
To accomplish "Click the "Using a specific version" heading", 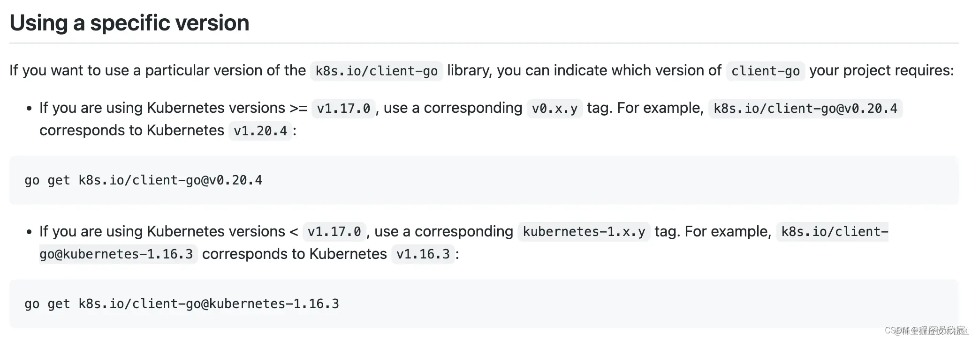I will 129,23.
